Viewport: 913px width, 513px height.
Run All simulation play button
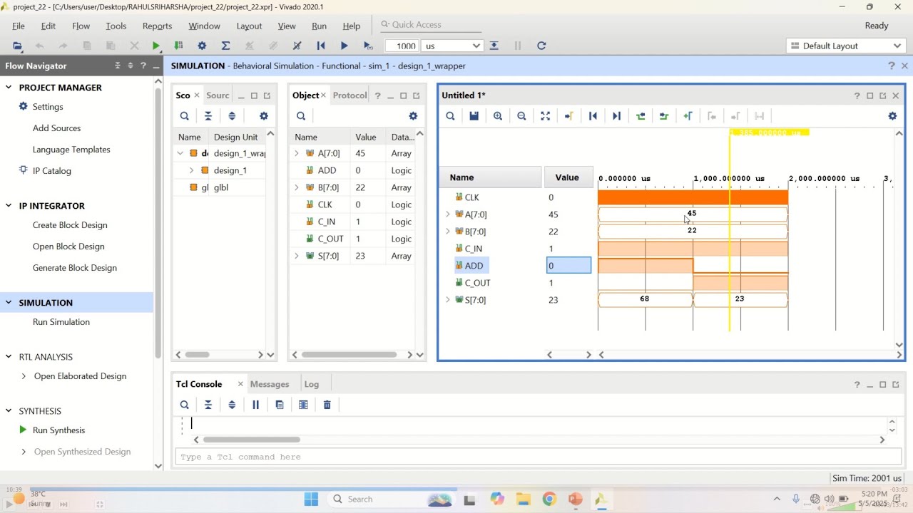point(345,46)
